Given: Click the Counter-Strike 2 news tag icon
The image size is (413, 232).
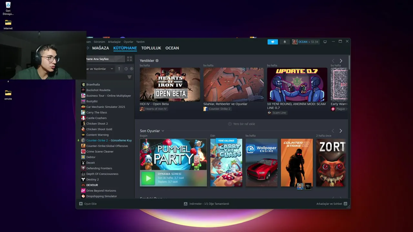Looking at the screenshot, I should [x=206, y=109].
